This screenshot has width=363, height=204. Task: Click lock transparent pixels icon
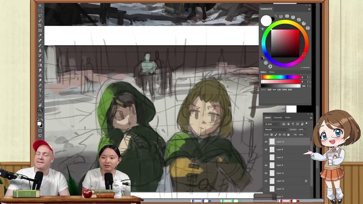[x=271, y=135]
